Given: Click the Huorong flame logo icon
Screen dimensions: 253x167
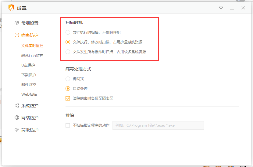Looking at the screenshot, I should pyautogui.click(x=11, y=8).
